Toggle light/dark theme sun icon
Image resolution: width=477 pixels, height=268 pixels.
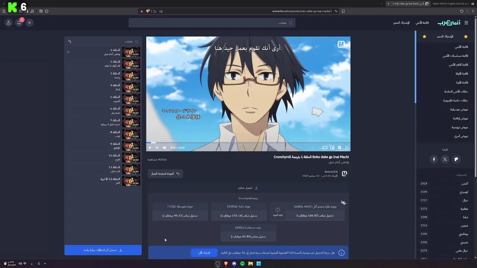click(x=29, y=23)
